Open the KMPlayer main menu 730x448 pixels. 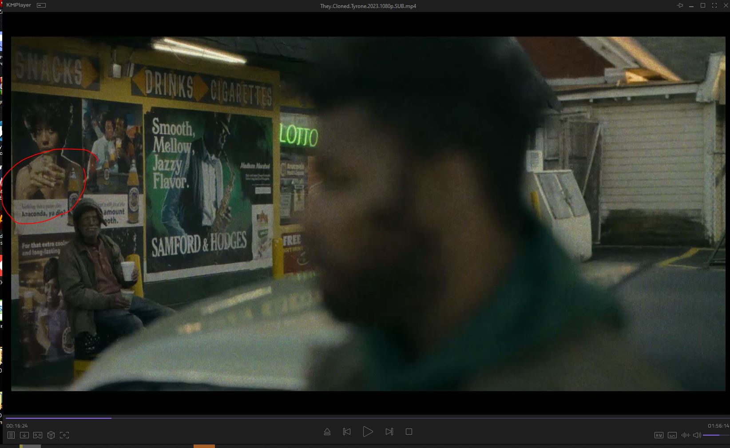pos(18,5)
